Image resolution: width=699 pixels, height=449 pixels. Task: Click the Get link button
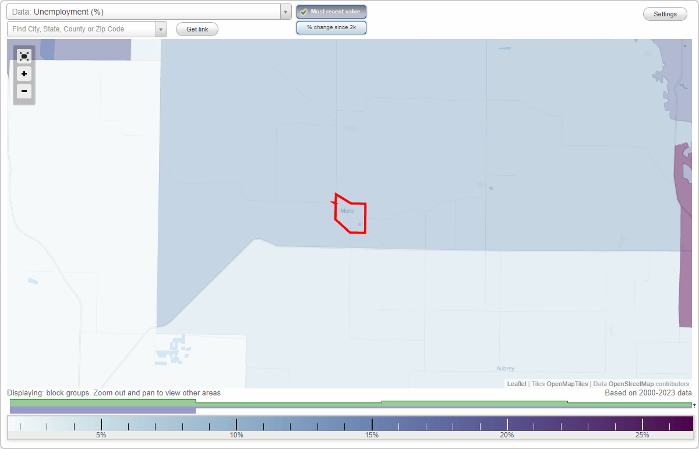tap(197, 29)
